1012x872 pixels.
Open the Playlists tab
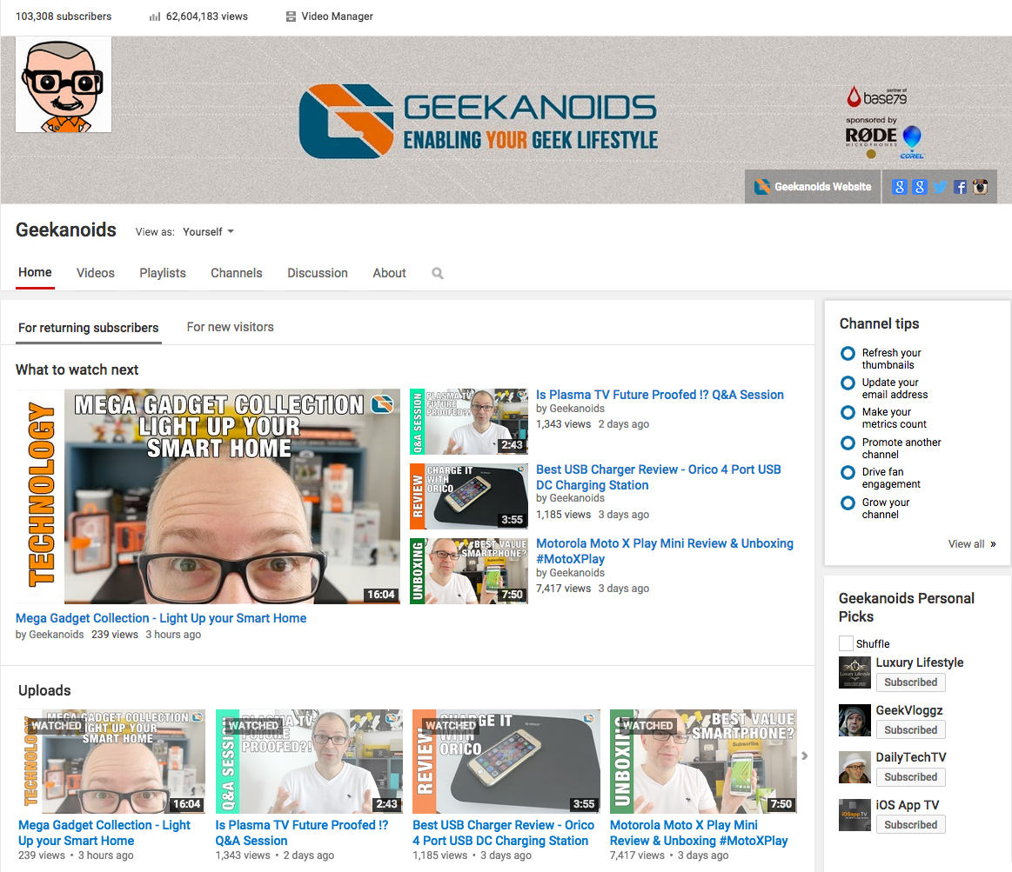[x=163, y=273]
